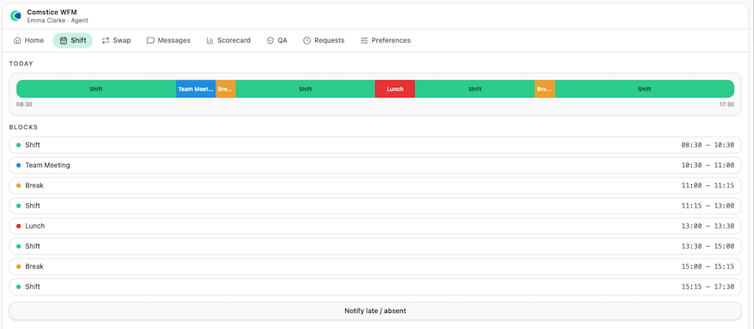
Task: Click the Home house icon
Action: click(x=18, y=40)
